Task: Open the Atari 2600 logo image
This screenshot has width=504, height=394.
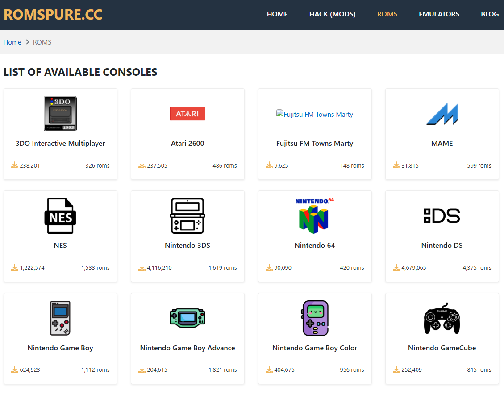Action: click(x=187, y=114)
